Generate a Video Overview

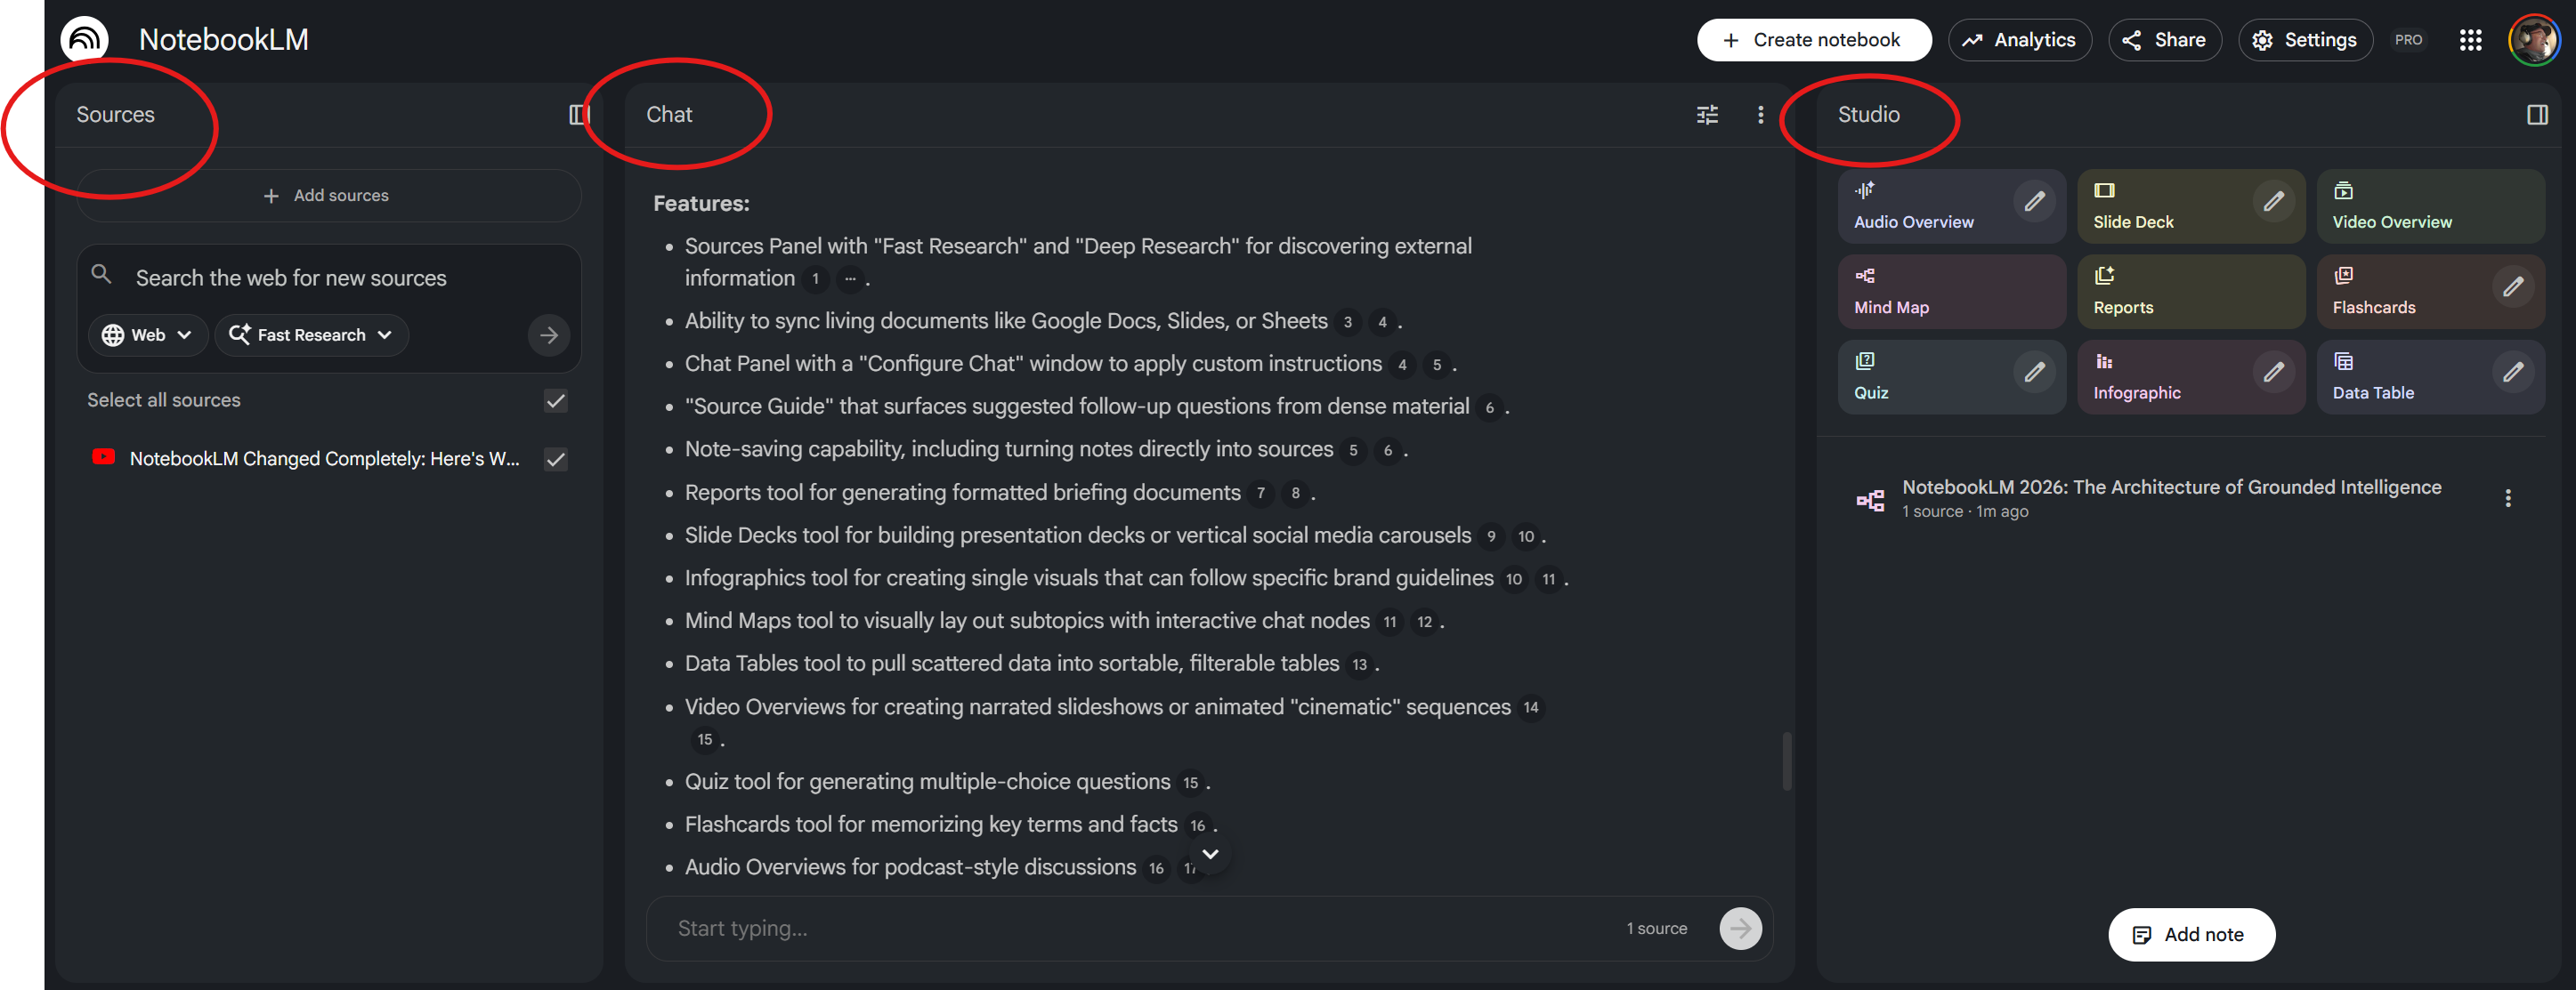click(x=2392, y=205)
